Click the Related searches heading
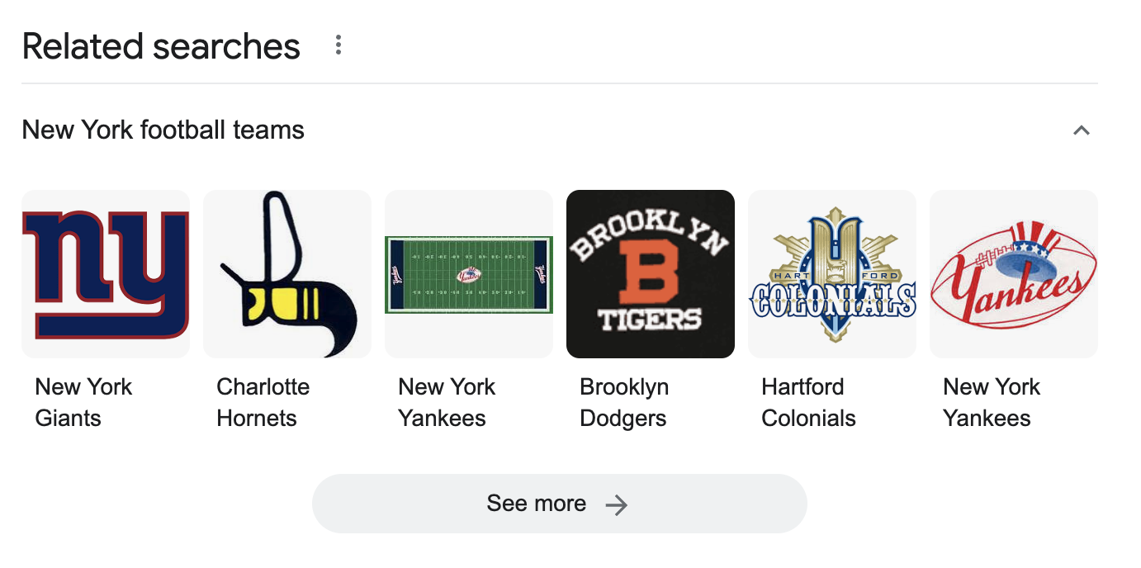This screenshot has height=568, width=1141. 161,46
